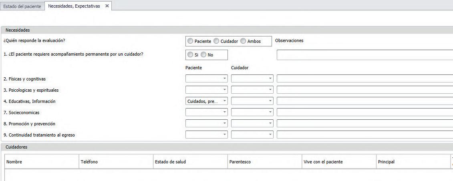
Task: Switch to Estado del paciente tab
Action: [22, 6]
